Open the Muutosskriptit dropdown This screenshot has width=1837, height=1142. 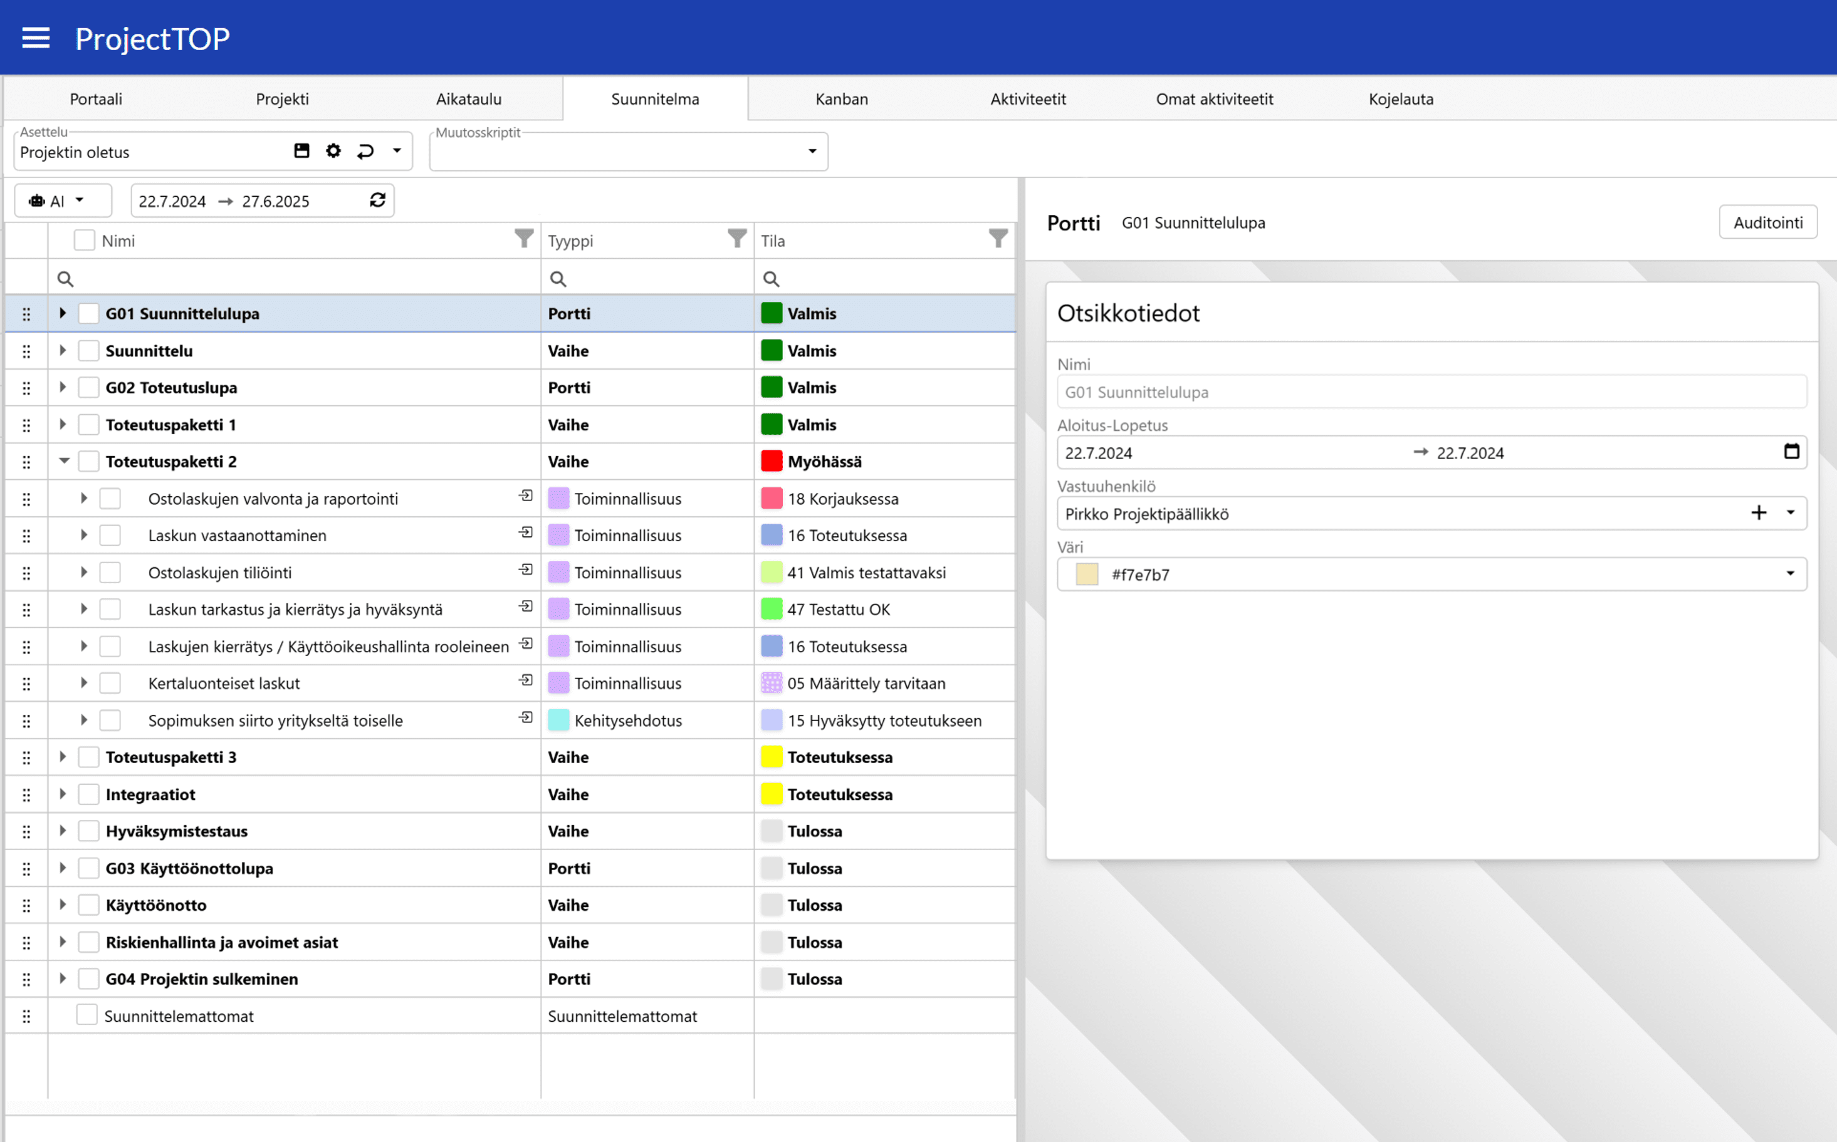812,151
